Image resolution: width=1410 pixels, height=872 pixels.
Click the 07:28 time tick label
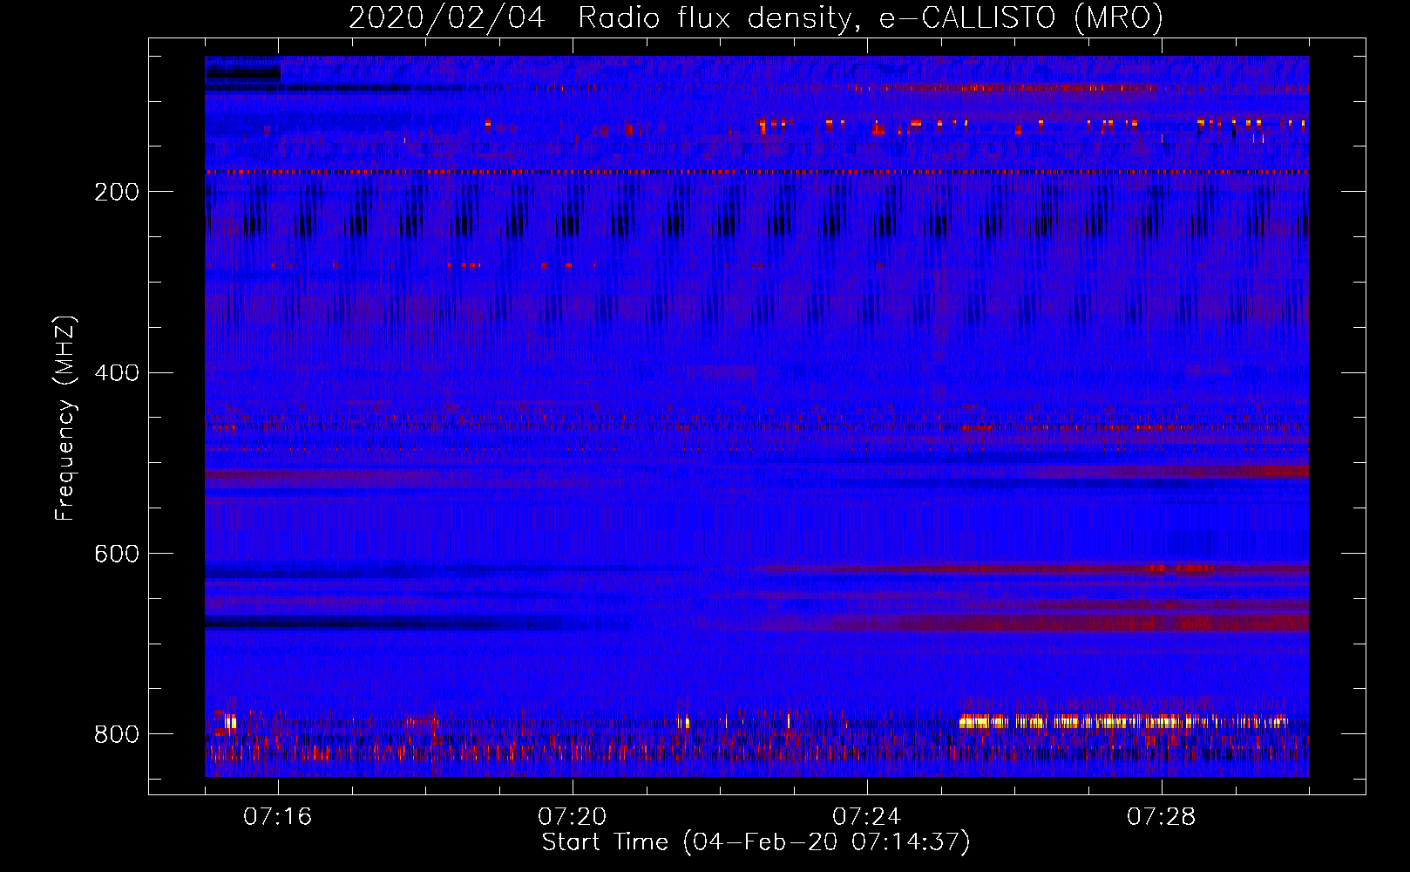(x=1162, y=817)
